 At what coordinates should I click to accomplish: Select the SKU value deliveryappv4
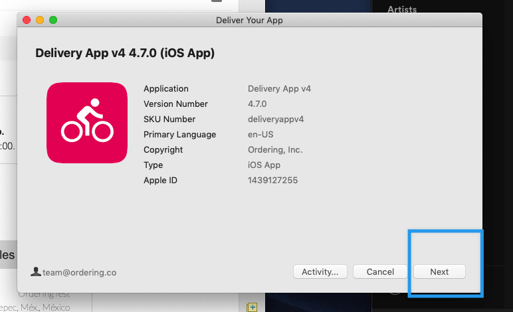(276, 119)
